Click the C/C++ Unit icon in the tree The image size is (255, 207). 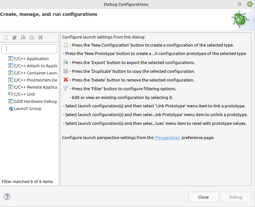11,94
